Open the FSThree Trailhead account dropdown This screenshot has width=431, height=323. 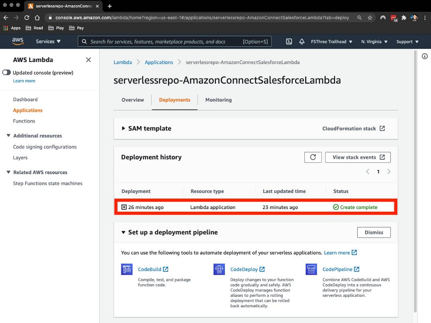pyautogui.click(x=331, y=42)
